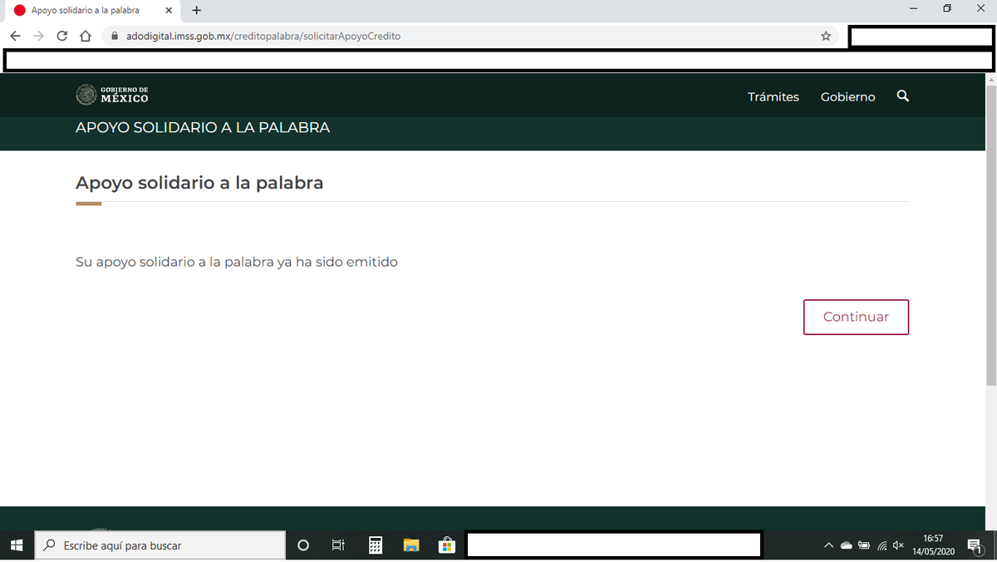The image size is (997, 562).
Task: Open the Trámites menu
Action: (774, 97)
